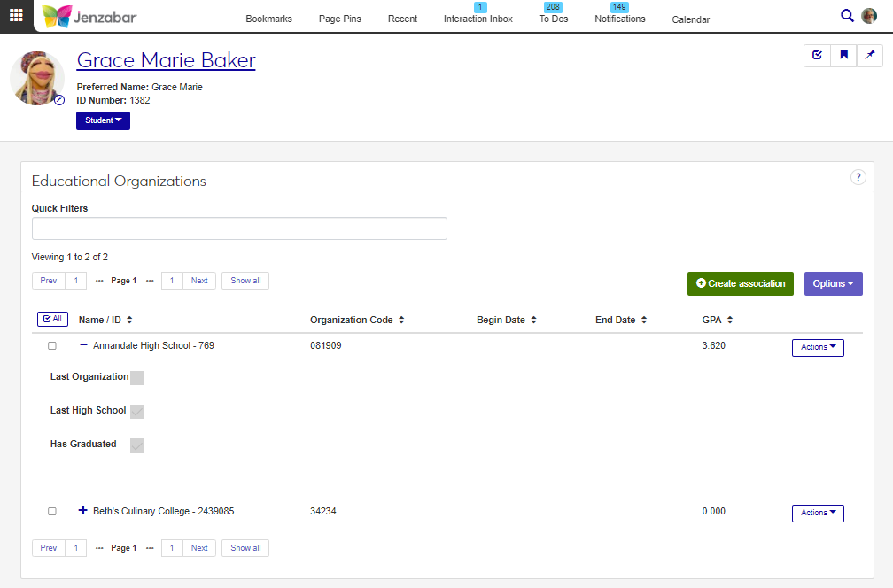This screenshot has width=893, height=588.
Task: Bookmark this page with the bookmark icon
Action: click(843, 56)
